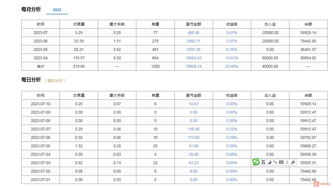
Task: Click the 2023-07-10 date cell
Action: [x=41, y=104]
